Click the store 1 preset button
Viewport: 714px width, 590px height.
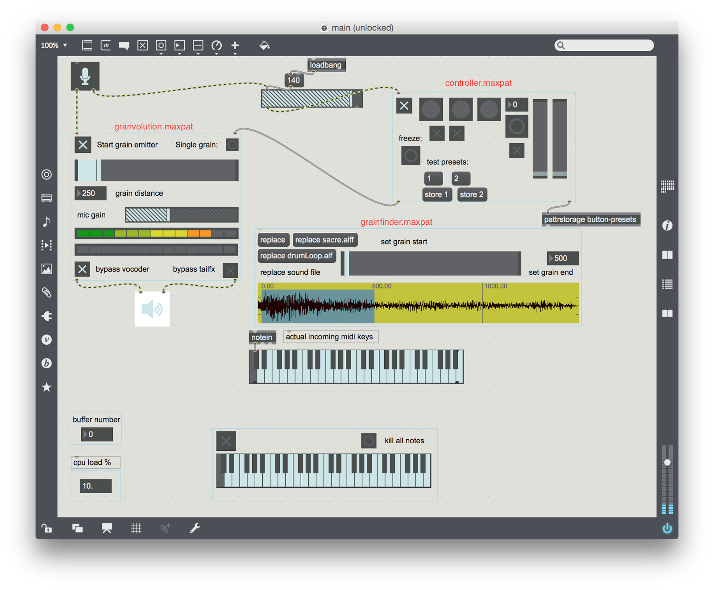437,194
